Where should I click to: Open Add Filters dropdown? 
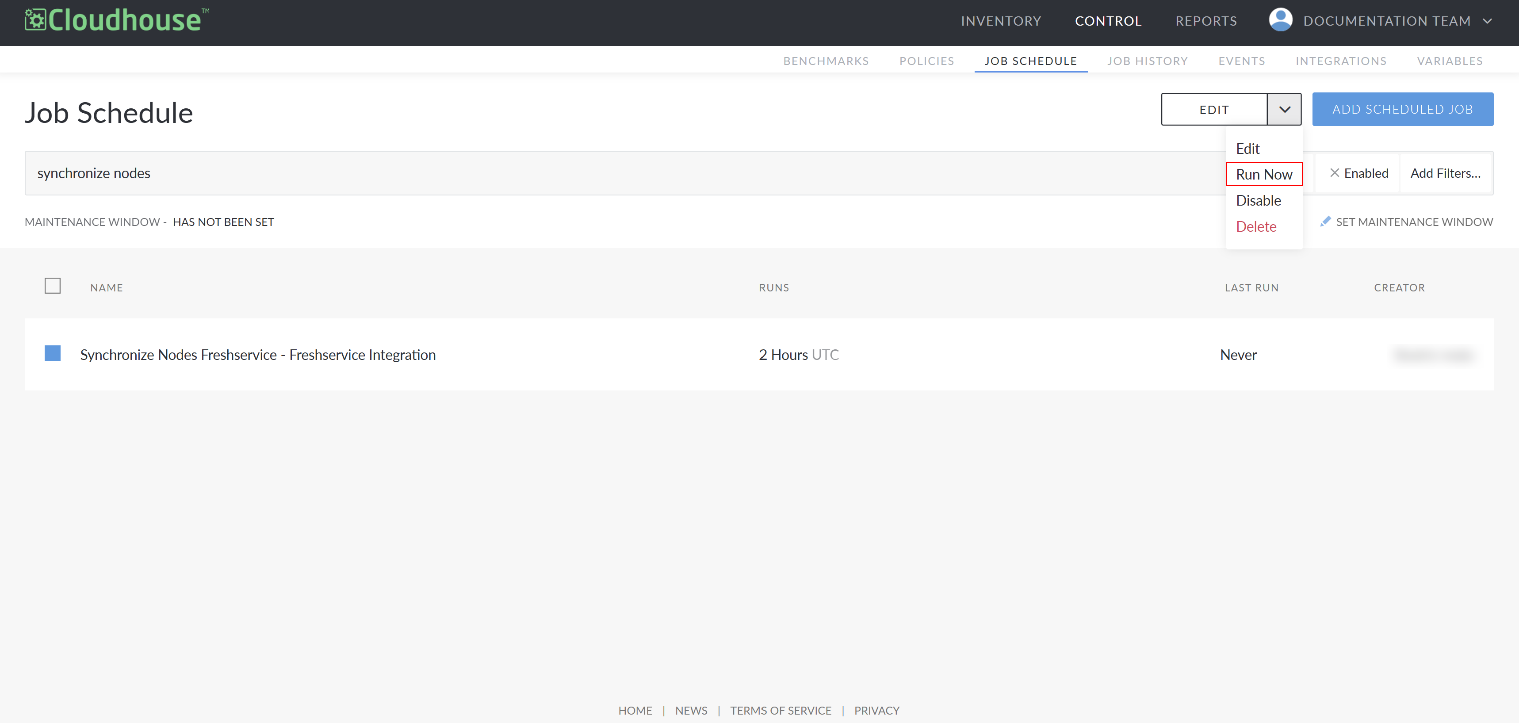(x=1445, y=173)
